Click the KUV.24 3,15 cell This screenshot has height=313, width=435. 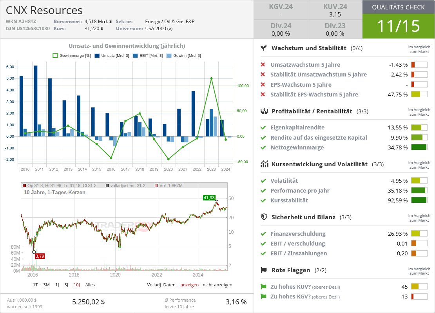pyautogui.click(x=335, y=10)
